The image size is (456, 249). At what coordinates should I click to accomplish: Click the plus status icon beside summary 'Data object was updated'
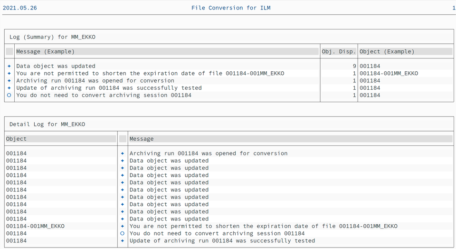[9, 67]
